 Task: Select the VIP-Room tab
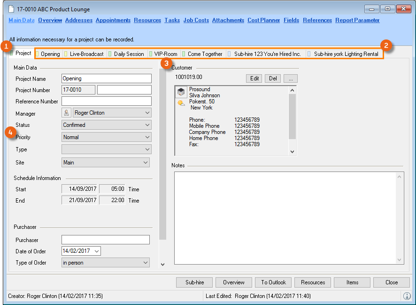(165, 54)
